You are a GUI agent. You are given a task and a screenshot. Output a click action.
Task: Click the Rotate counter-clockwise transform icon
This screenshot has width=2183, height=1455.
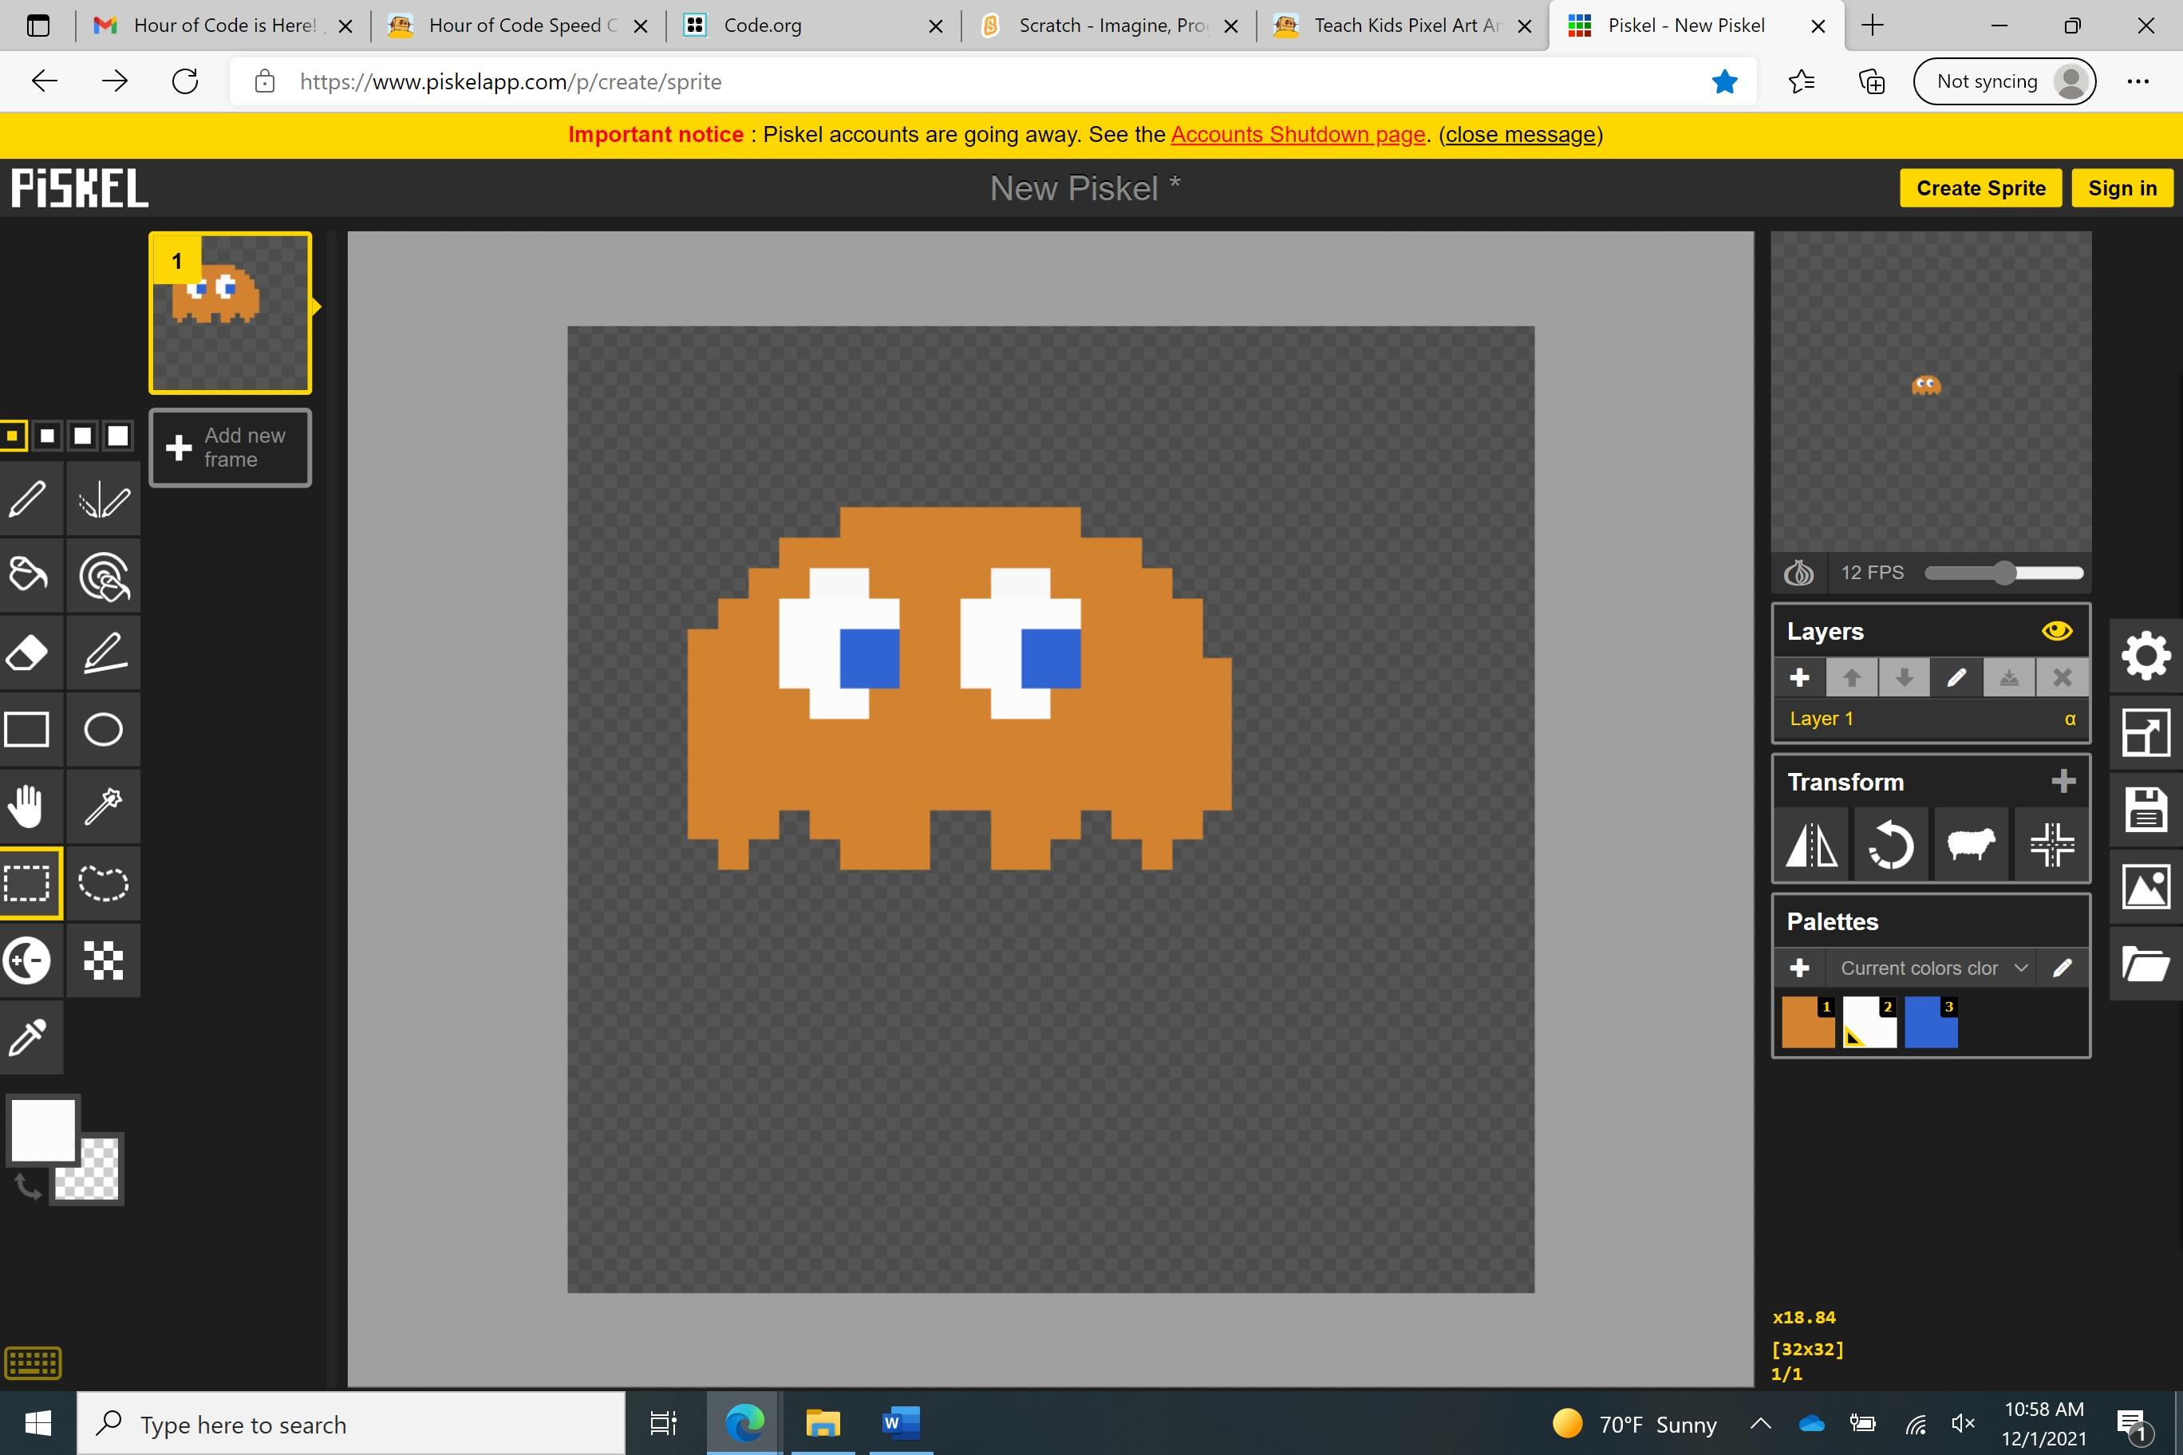click(1892, 845)
